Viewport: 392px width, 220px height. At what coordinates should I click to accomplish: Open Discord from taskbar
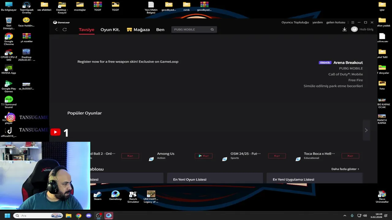click(89, 216)
